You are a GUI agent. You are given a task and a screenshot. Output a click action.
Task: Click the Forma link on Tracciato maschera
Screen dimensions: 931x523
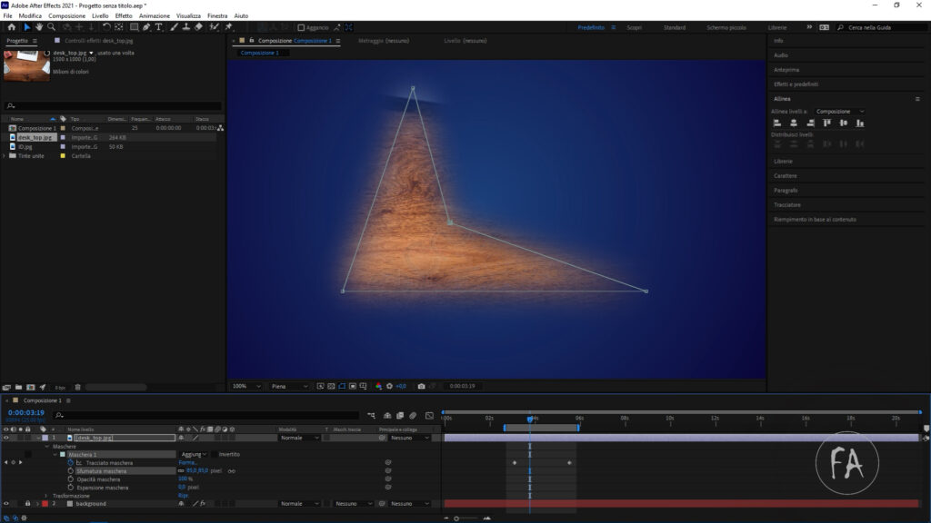pyautogui.click(x=185, y=463)
